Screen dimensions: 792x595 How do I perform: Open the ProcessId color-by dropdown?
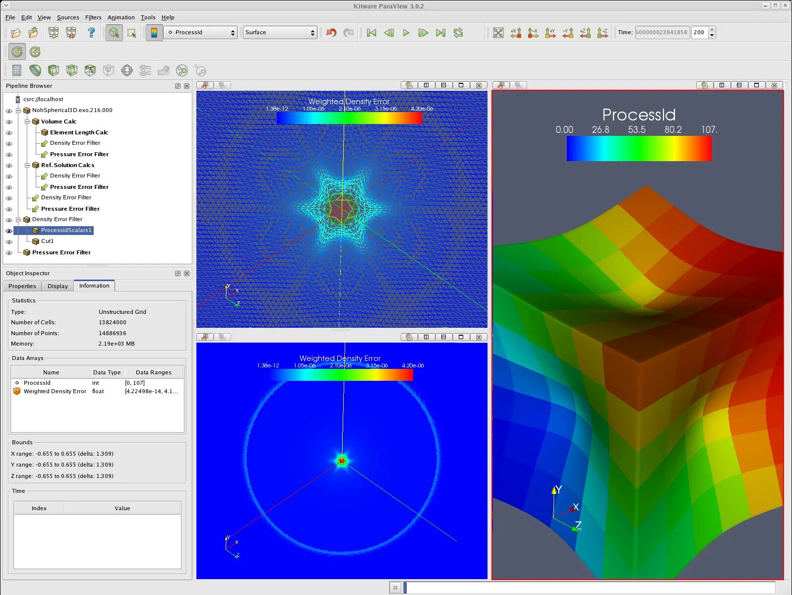click(201, 32)
